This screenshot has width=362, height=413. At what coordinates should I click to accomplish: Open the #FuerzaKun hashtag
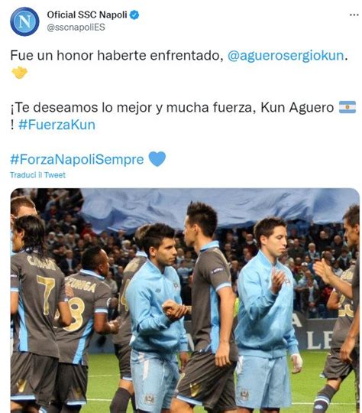point(57,125)
